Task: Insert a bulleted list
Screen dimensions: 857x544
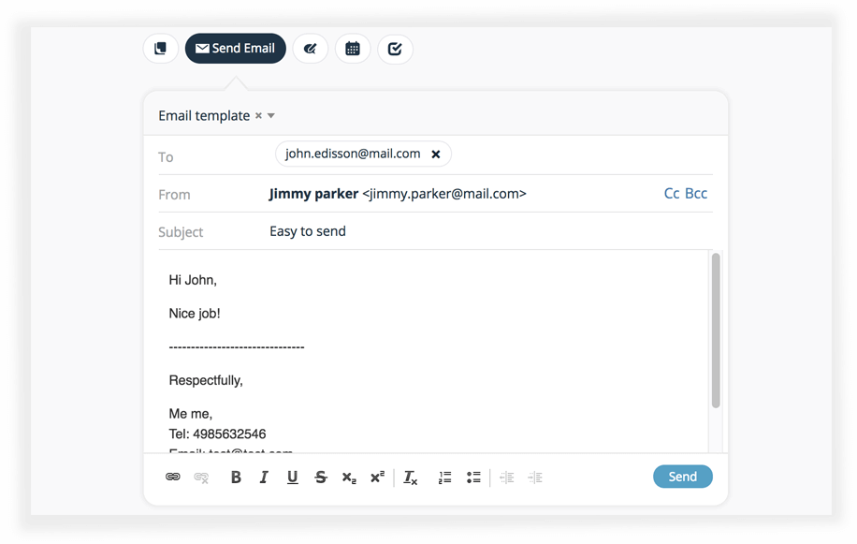Action: 473,478
